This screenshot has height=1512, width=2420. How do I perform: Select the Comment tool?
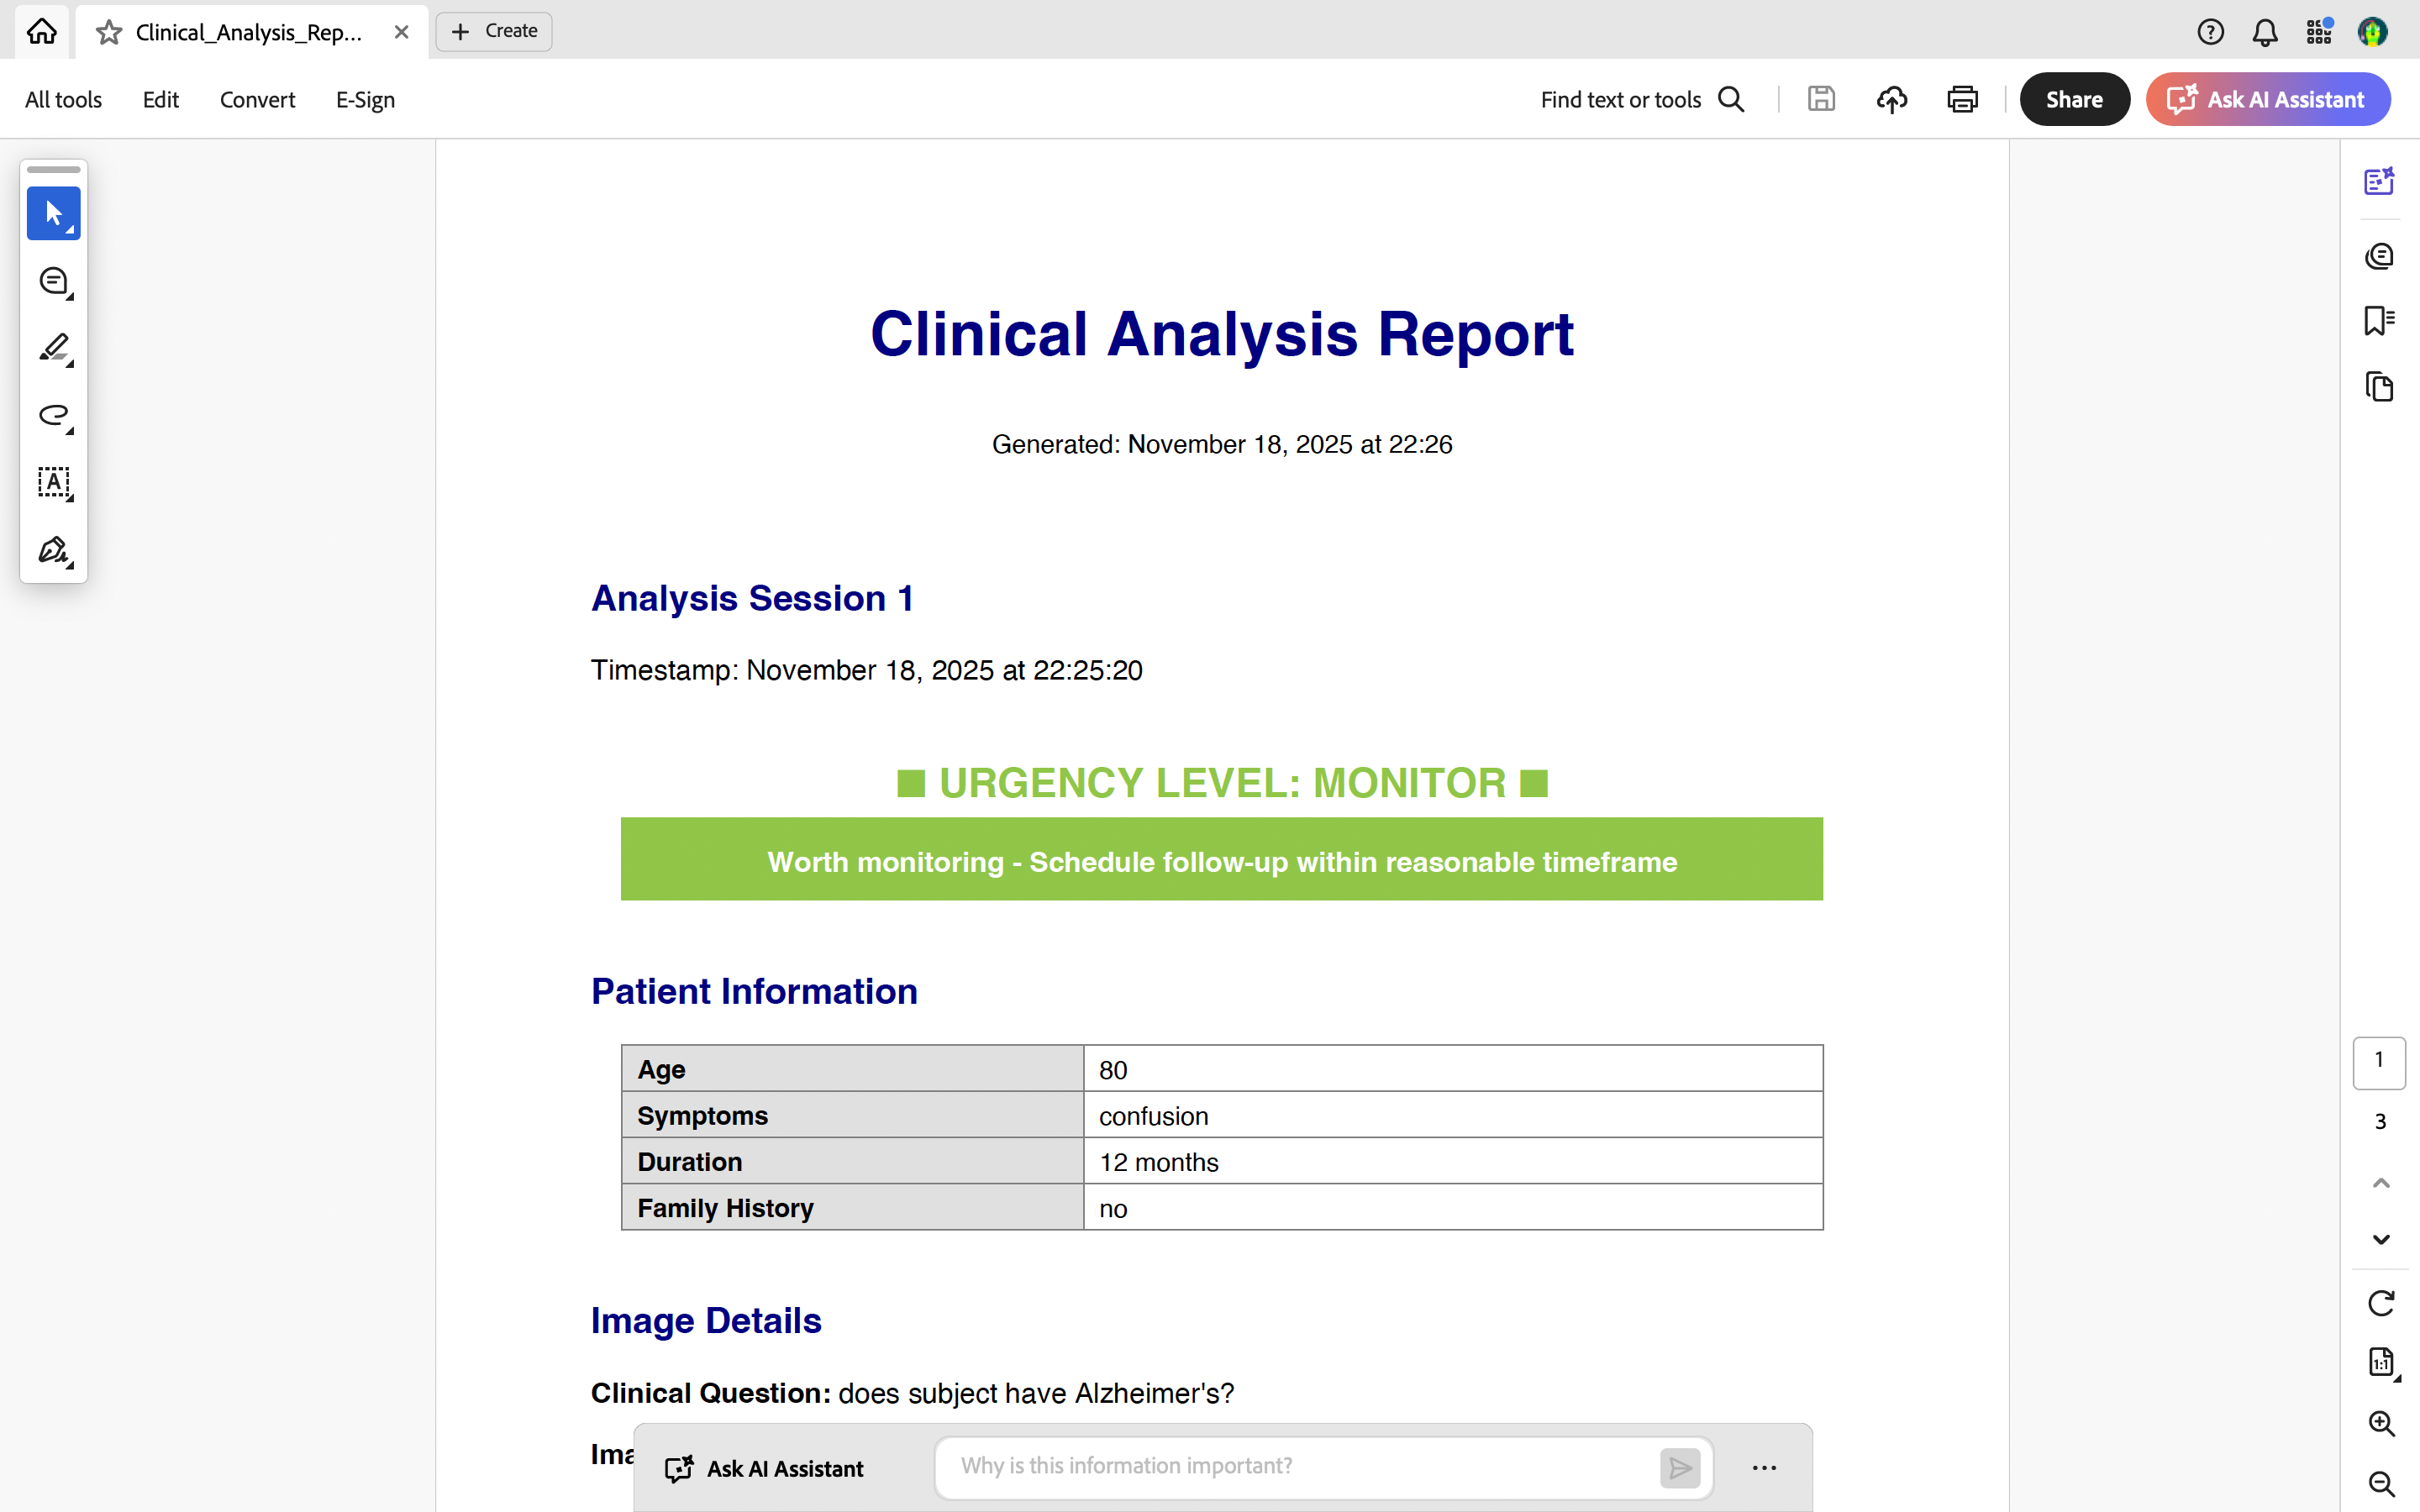[54, 281]
